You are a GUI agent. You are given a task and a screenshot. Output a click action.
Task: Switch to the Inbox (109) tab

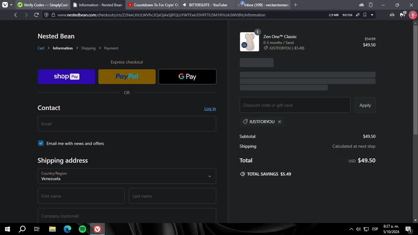point(263,5)
